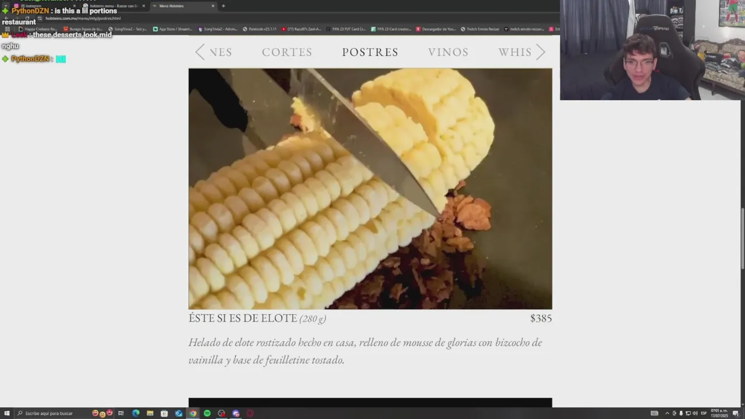Click the emoji icons in the search box

point(102,413)
